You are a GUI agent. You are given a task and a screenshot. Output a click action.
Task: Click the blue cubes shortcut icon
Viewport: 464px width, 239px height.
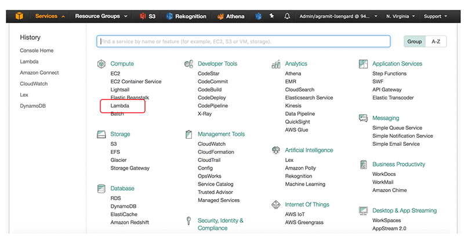258,16
